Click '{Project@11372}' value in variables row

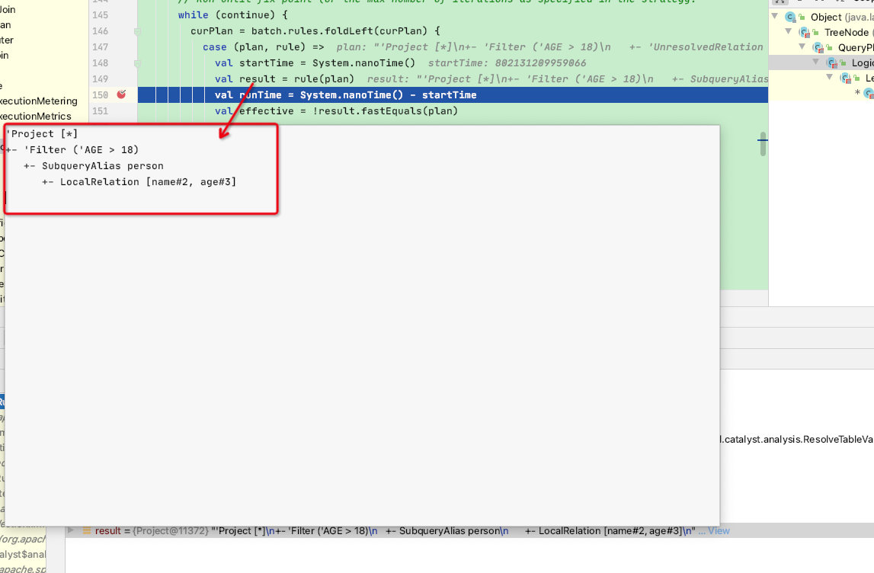170,530
